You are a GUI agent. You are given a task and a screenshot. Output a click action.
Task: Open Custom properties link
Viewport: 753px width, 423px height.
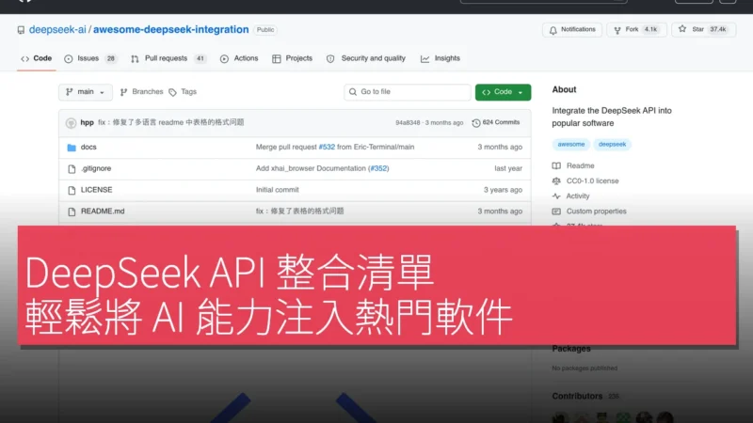tap(596, 211)
